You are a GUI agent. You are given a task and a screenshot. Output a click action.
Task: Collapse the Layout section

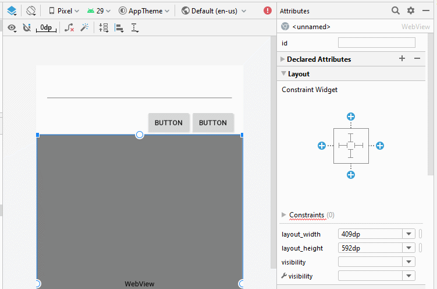click(284, 73)
